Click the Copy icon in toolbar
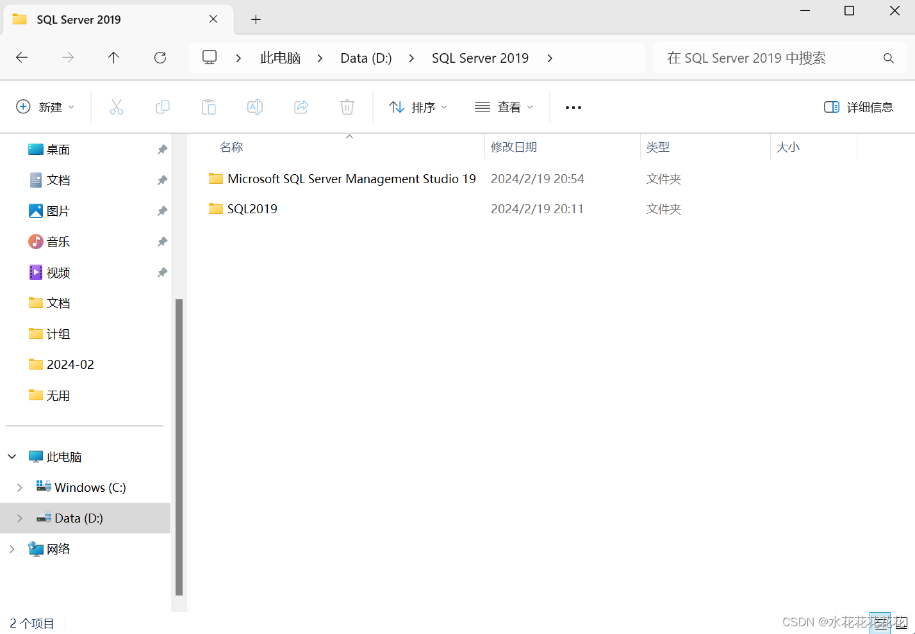This screenshot has width=915, height=634. click(x=163, y=107)
